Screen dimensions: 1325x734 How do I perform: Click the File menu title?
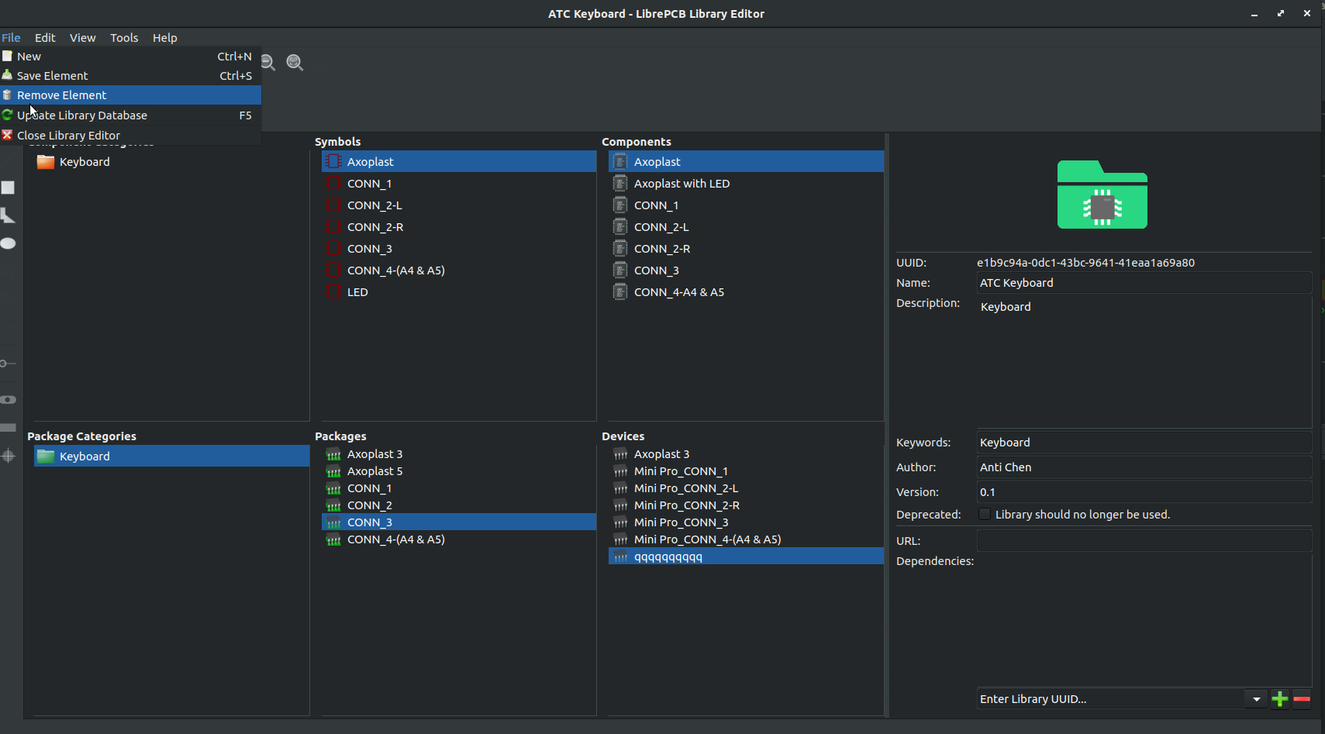point(11,37)
